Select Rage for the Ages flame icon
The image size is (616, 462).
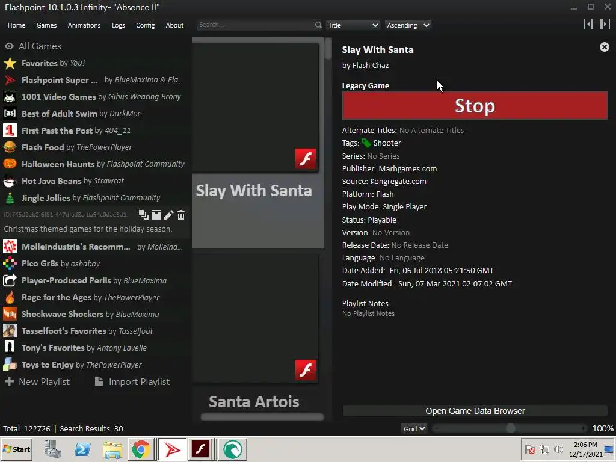pyautogui.click(x=10, y=297)
